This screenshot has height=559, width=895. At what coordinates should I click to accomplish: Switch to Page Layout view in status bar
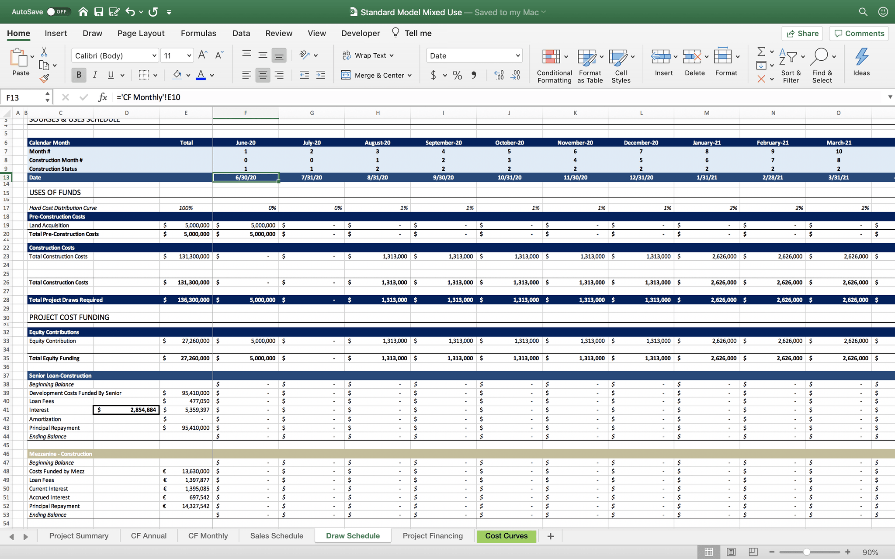click(x=731, y=552)
